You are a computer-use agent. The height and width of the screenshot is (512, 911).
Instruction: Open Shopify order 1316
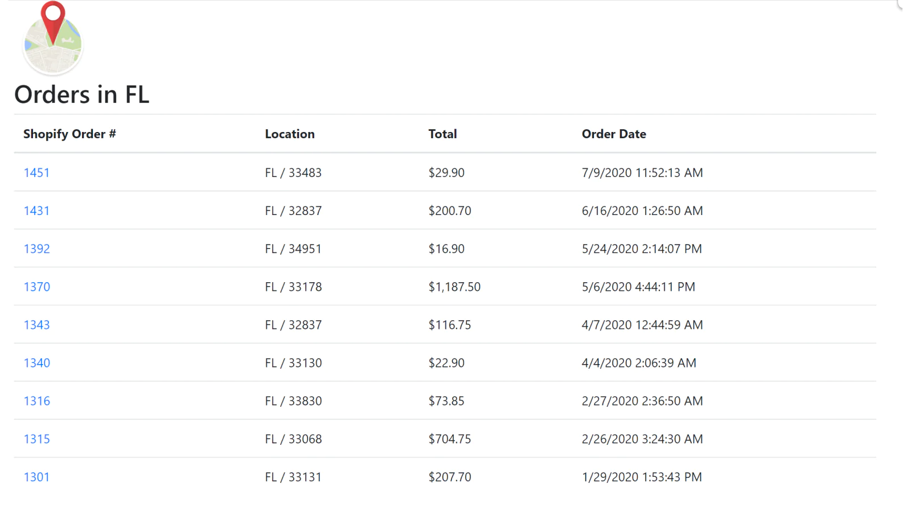tap(36, 401)
